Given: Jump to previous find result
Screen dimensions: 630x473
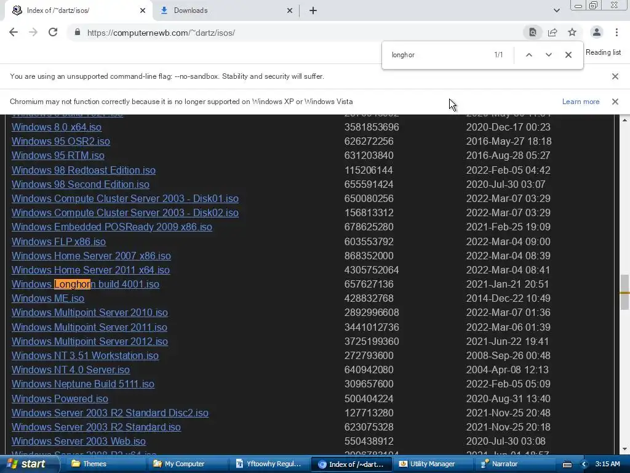Looking at the screenshot, I should point(528,55).
